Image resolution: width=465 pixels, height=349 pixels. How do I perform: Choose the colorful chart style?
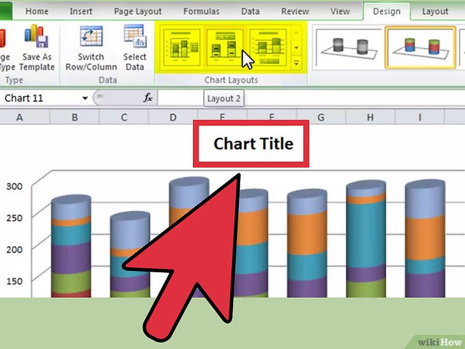pyautogui.click(x=420, y=47)
